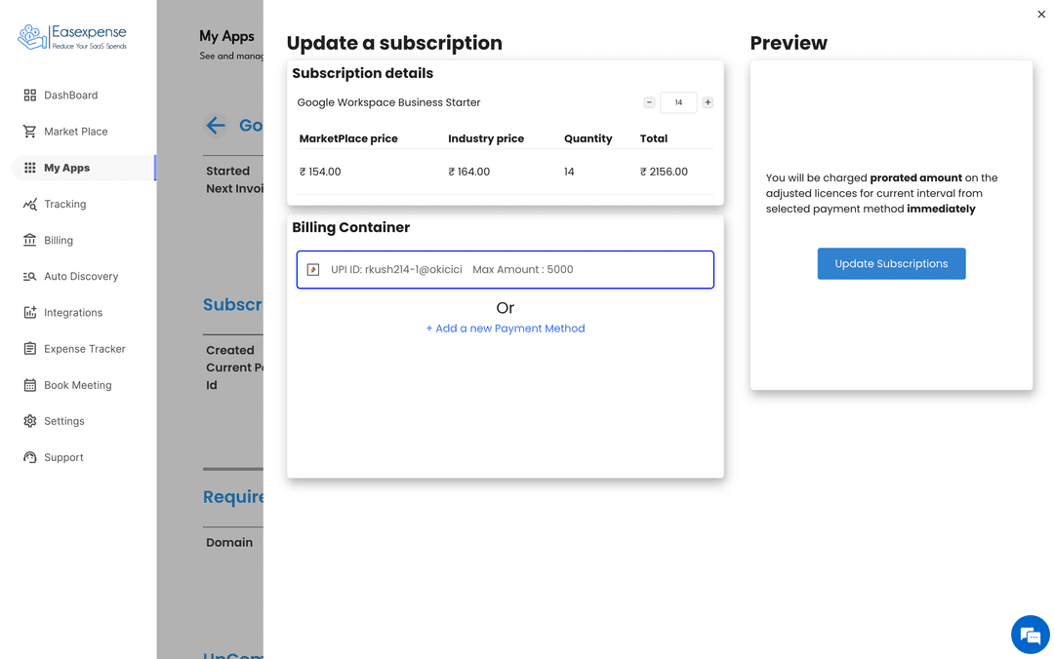Screen dimensions: 1054x659
Task: Click the Auto Discovery search icon
Action: click(x=29, y=276)
